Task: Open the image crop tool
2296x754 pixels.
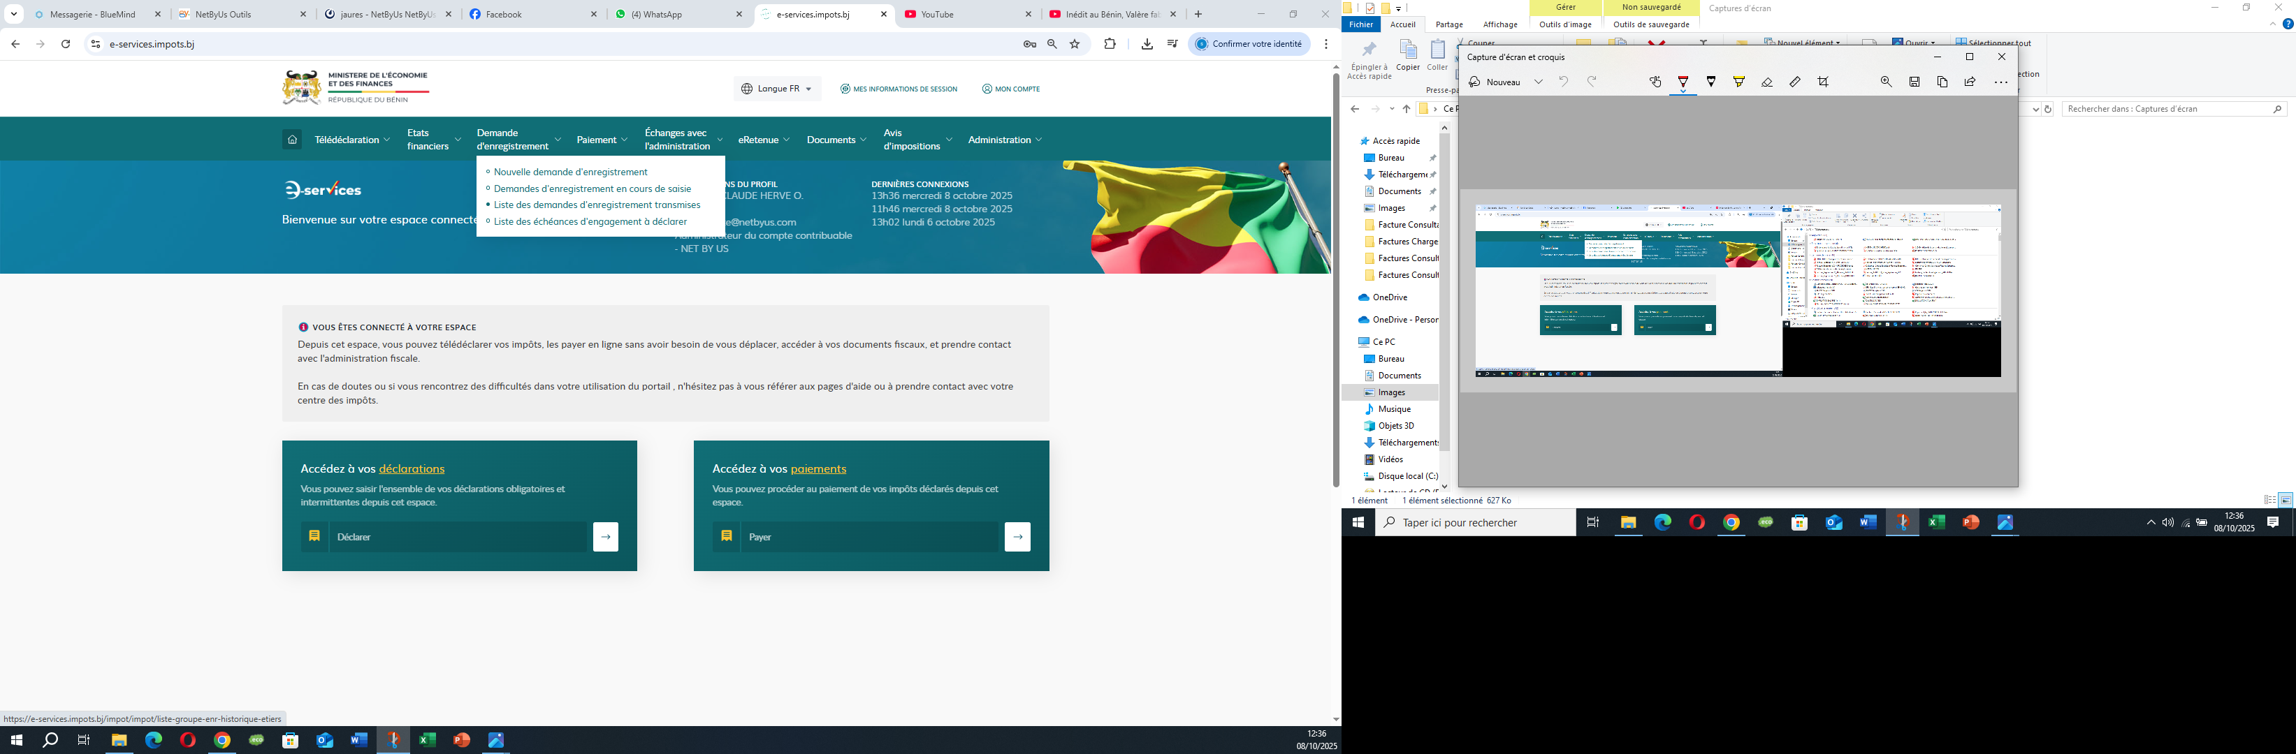Action: (x=1824, y=82)
